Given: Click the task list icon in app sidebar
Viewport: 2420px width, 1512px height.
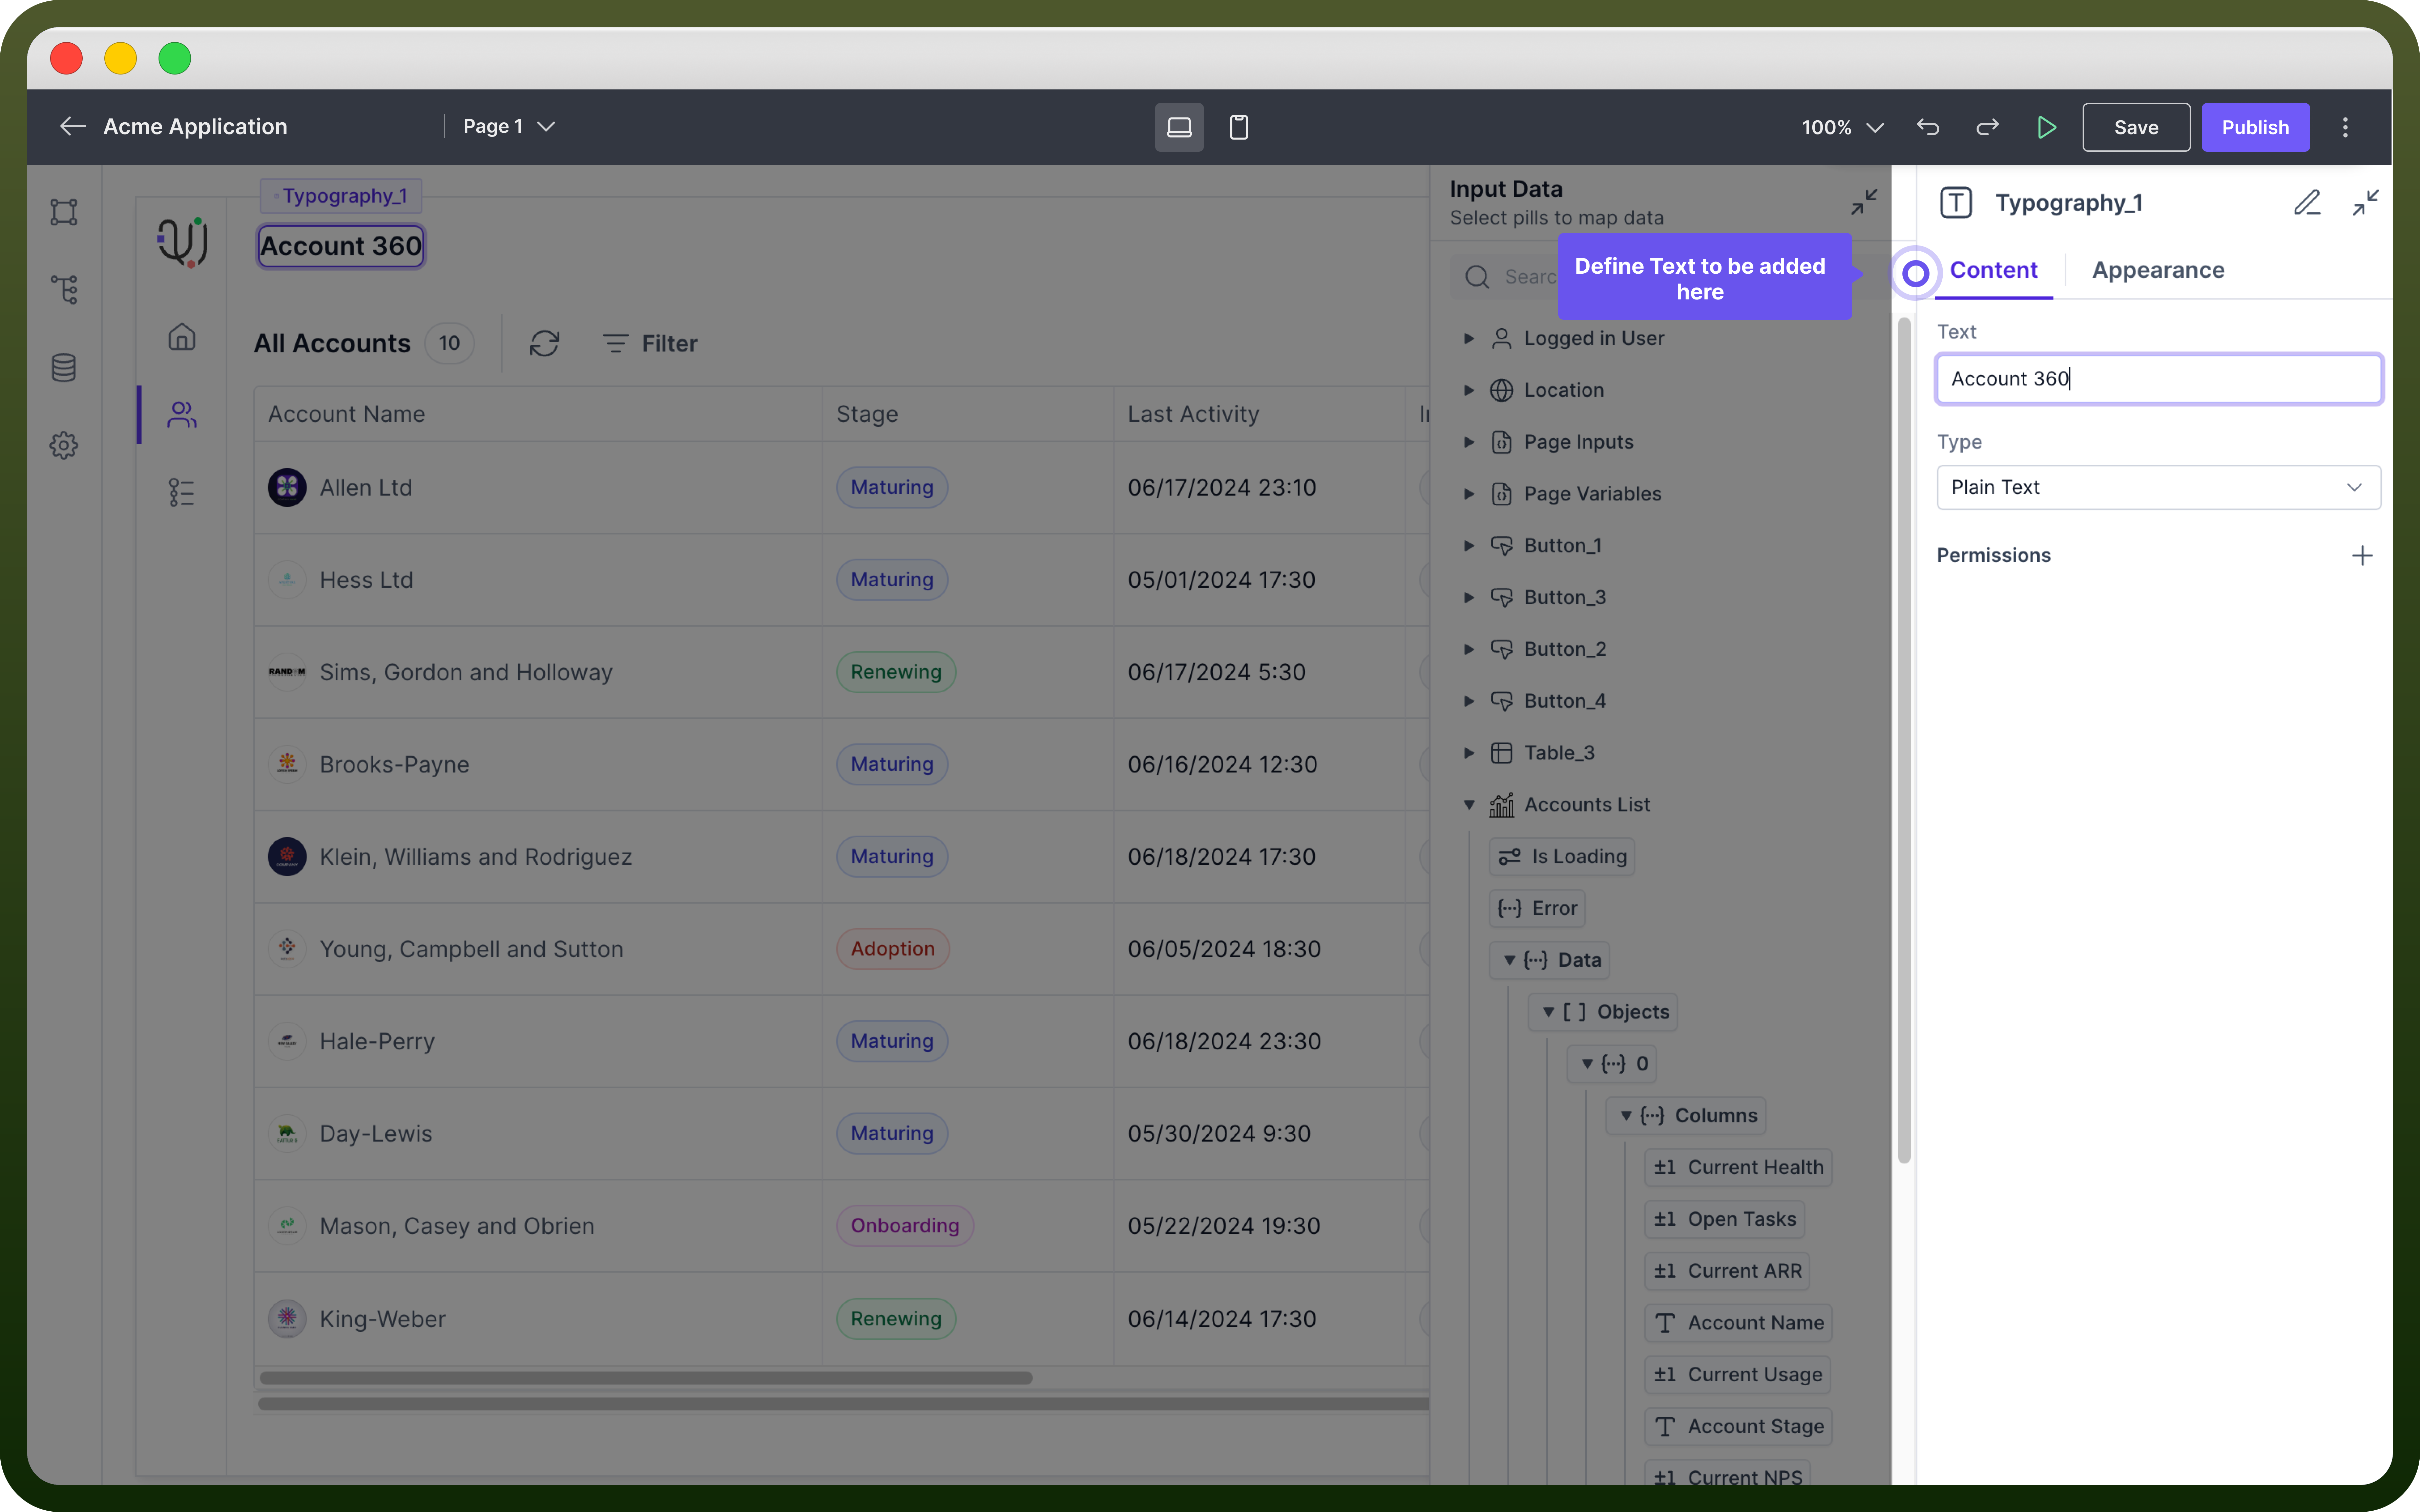Looking at the screenshot, I should 182,492.
